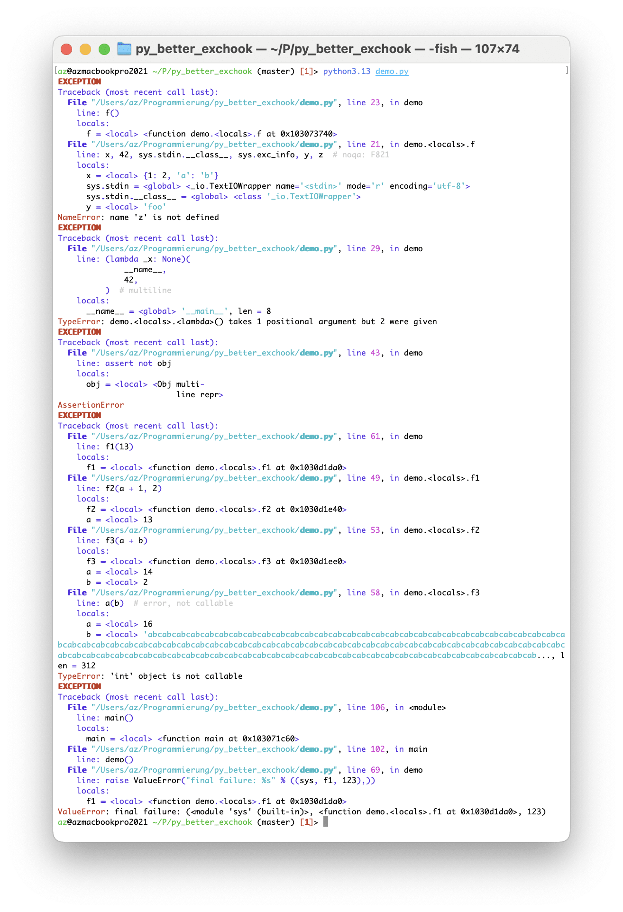This screenshot has width=623, height=912.
Task: Click the python3.13 command text
Action: point(347,71)
